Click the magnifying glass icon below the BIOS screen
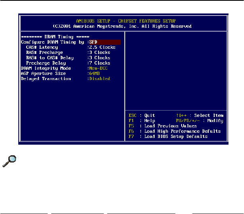244x214 pixels. point(10,161)
